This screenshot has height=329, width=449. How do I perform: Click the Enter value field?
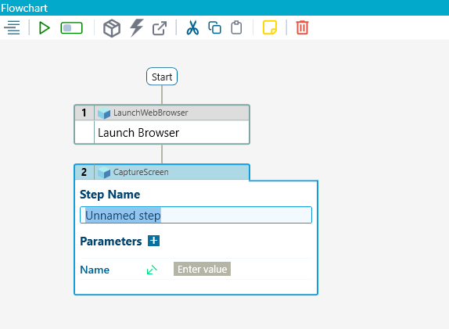[202, 269]
